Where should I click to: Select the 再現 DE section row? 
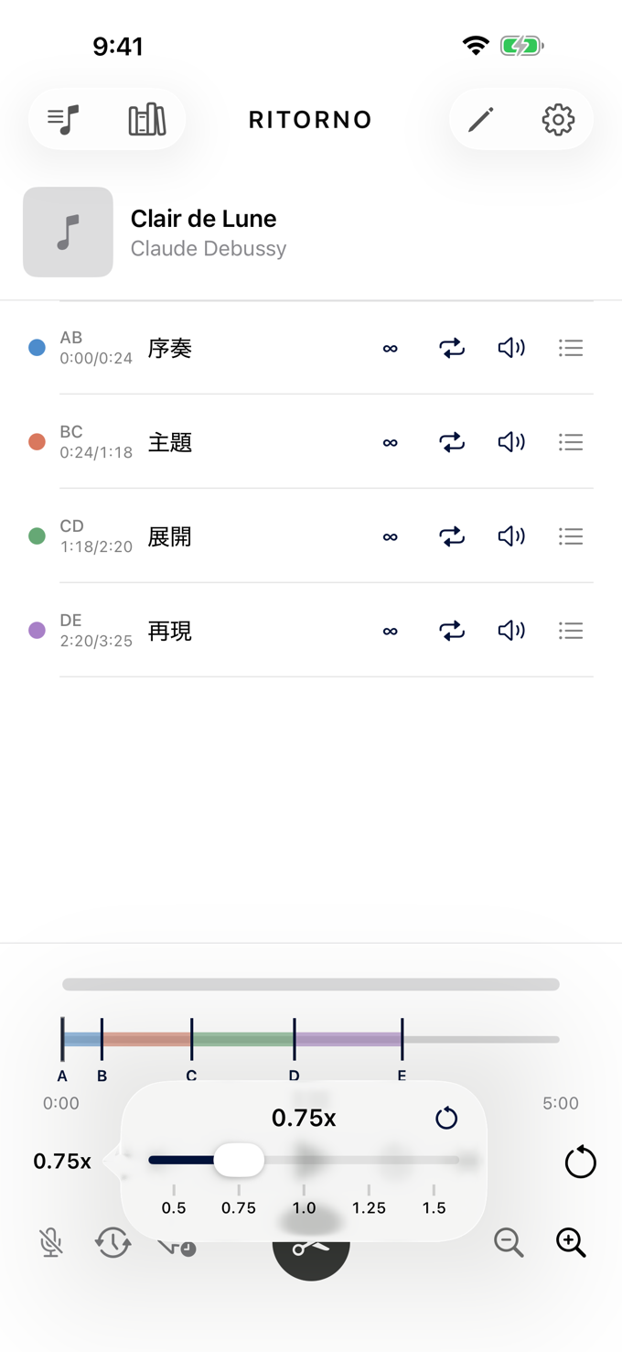311,631
